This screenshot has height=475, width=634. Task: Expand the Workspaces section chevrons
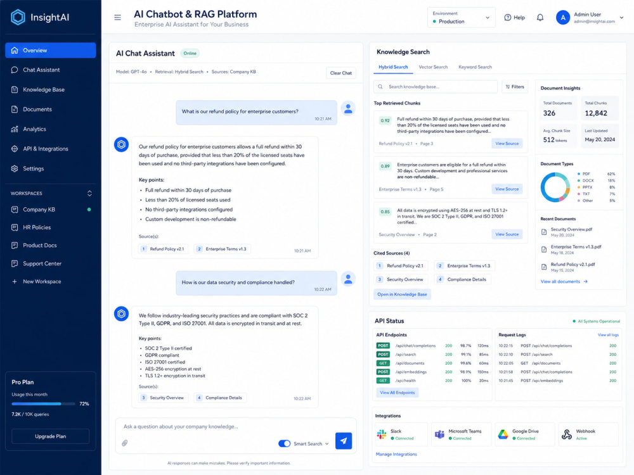[89, 193]
